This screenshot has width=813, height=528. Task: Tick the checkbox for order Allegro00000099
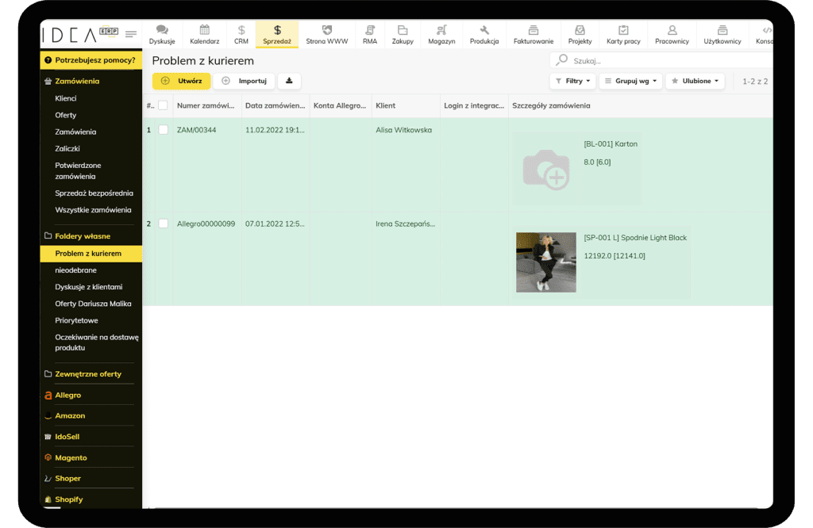(164, 224)
